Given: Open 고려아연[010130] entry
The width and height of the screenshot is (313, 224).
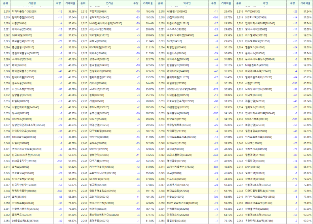Looking at the screenshot, I should tap(99, 89).
